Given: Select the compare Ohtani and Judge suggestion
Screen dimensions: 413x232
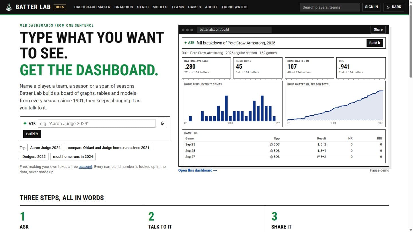Looking at the screenshot, I should click(x=108, y=148).
